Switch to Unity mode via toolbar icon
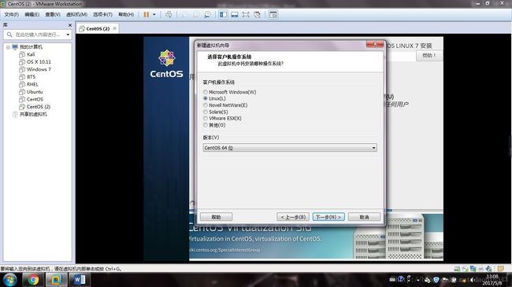The width and height of the screenshot is (512, 287). pos(257,14)
